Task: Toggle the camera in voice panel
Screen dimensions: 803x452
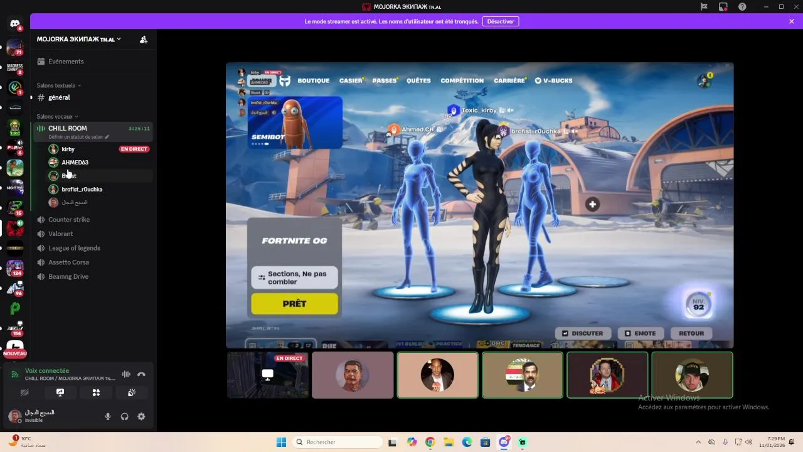Action: pos(24,392)
